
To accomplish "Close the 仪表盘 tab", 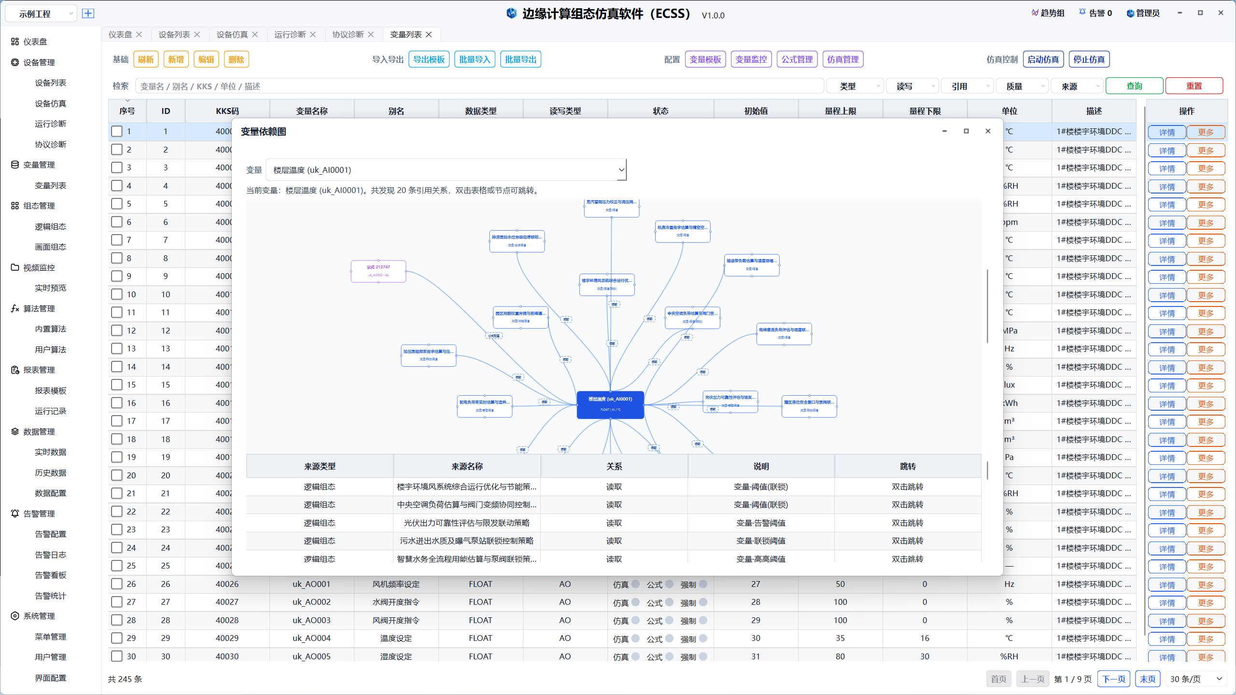I will (x=139, y=34).
